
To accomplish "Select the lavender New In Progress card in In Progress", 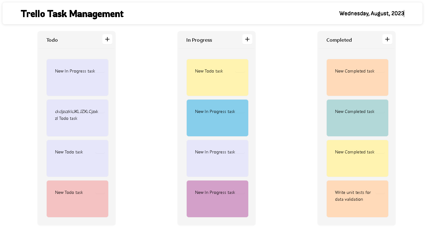I will [x=217, y=158].
